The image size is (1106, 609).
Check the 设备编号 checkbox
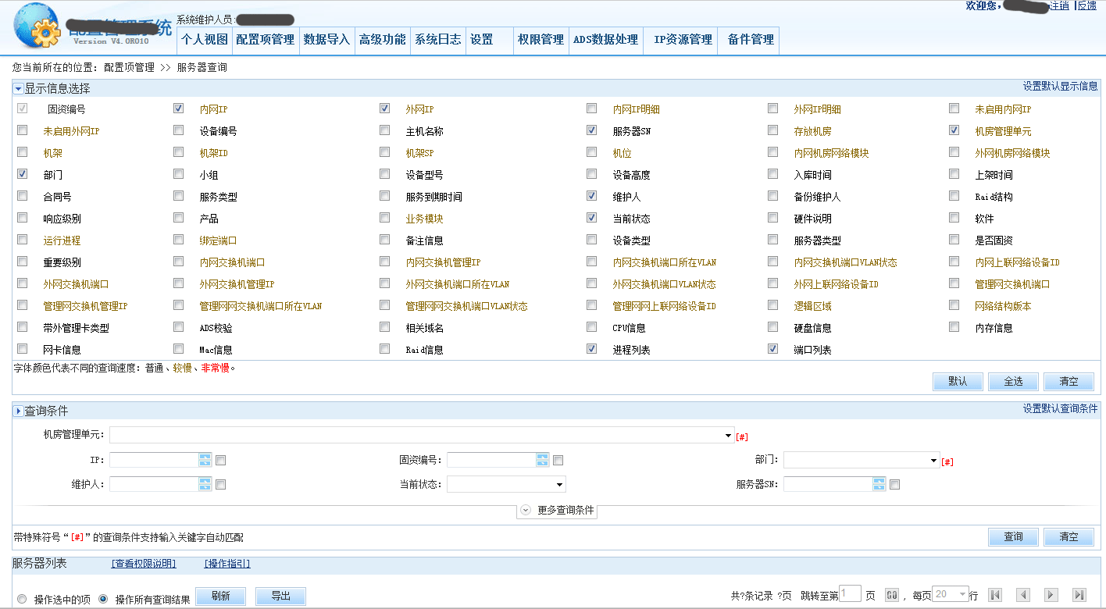178,130
